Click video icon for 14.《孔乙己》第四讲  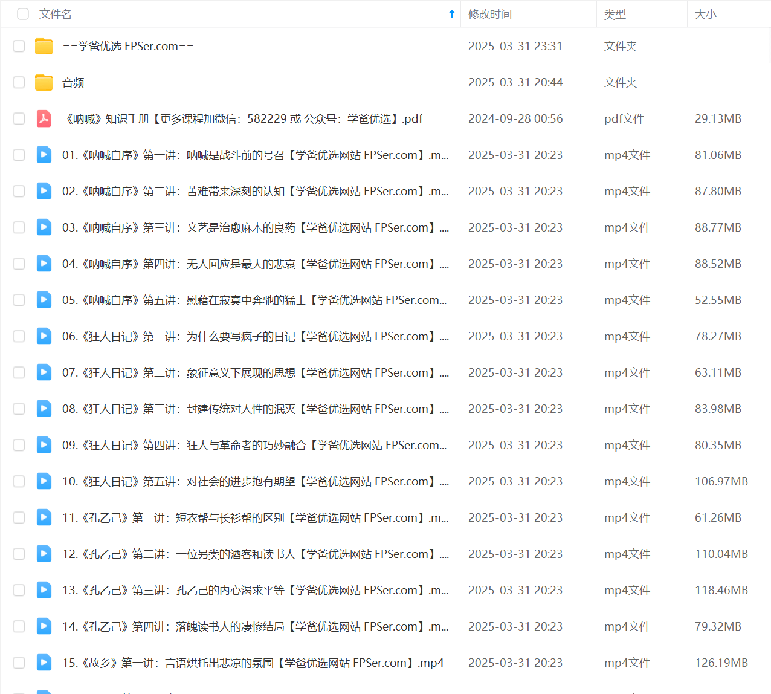pyautogui.click(x=44, y=626)
